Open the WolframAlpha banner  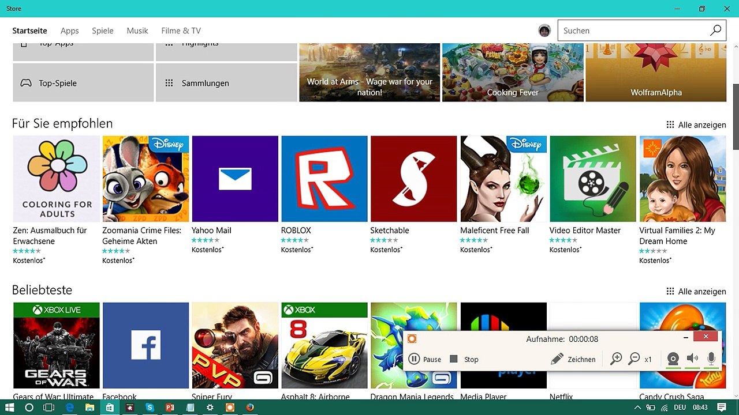(656, 73)
